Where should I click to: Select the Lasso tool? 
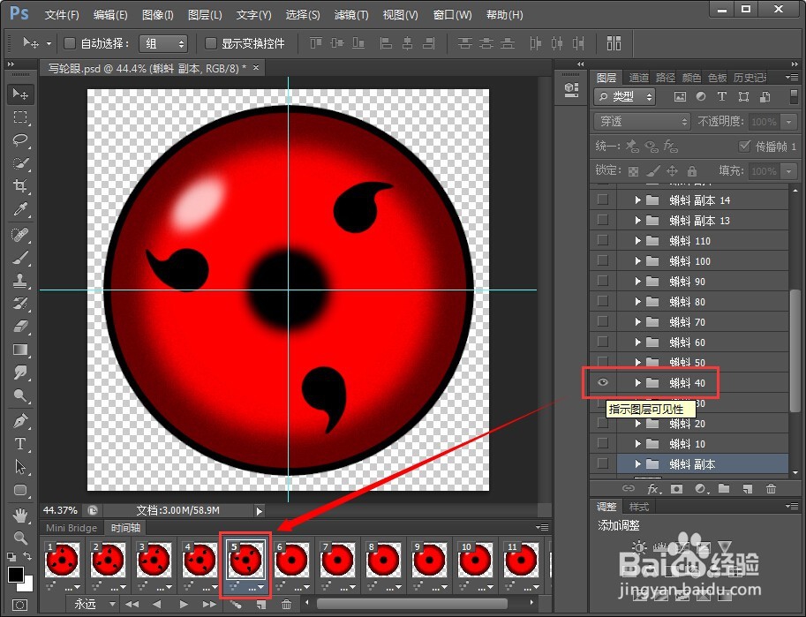[x=20, y=139]
